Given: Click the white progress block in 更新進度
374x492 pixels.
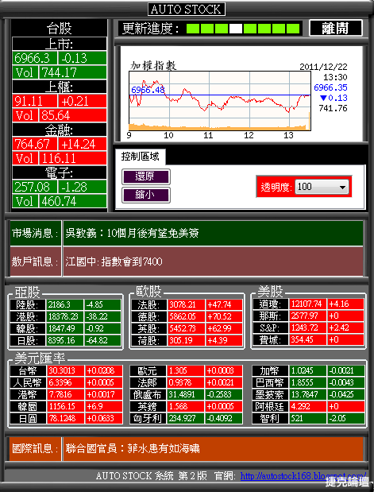Looking at the screenshot, I should point(236,29).
